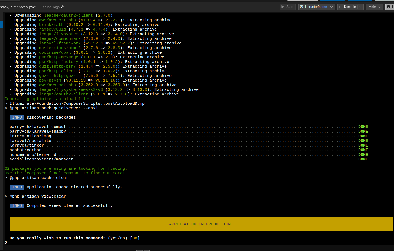
Task: Click the INFO badge beside 'Discovering packages.'
Action: (17, 118)
